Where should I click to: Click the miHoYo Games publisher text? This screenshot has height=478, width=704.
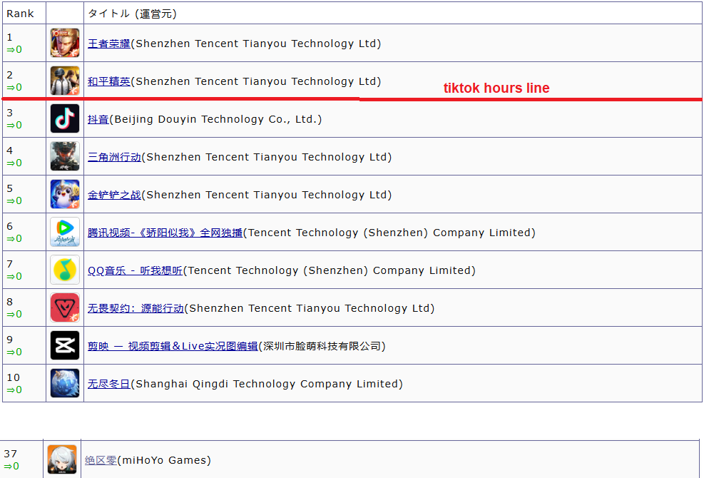tap(164, 460)
